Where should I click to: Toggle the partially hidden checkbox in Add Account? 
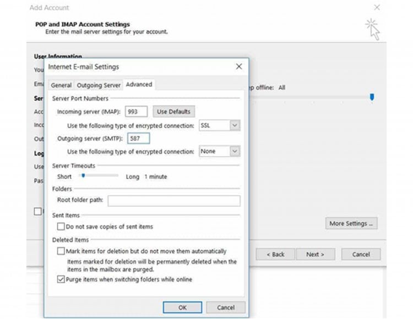[x=37, y=211]
